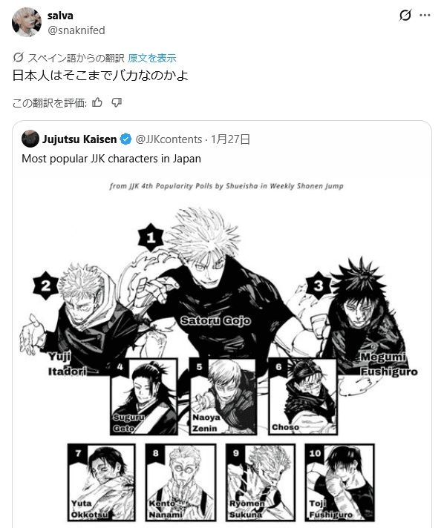Image resolution: width=444 pixels, height=528 pixels.
Task: Click the blue verified badge
Action: (125, 139)
